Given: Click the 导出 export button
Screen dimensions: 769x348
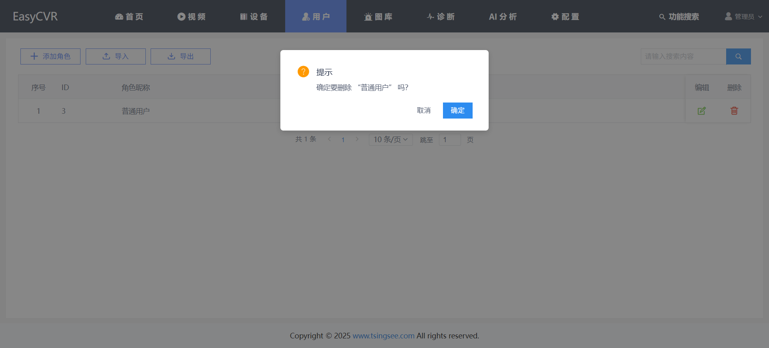Looking at the screenshot, I should click(181, 56).
